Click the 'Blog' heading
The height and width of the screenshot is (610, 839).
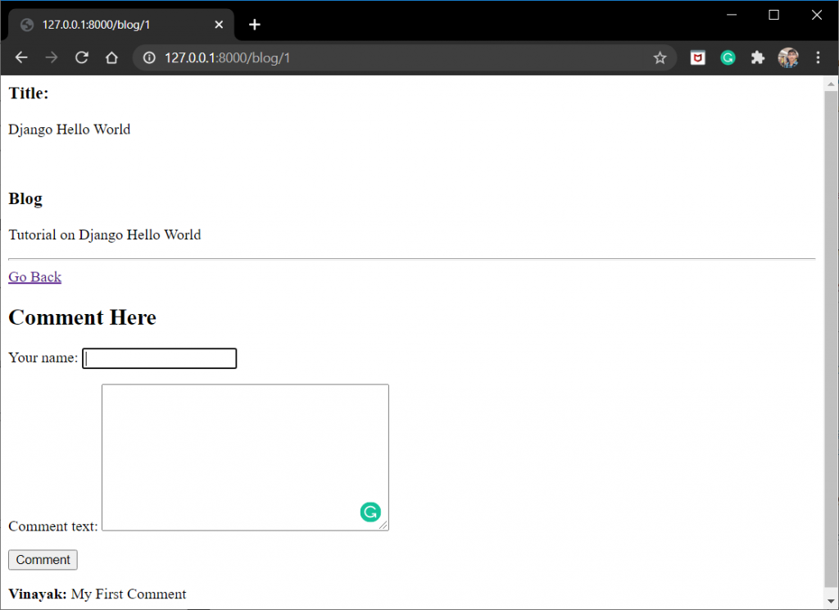point(25,198)
